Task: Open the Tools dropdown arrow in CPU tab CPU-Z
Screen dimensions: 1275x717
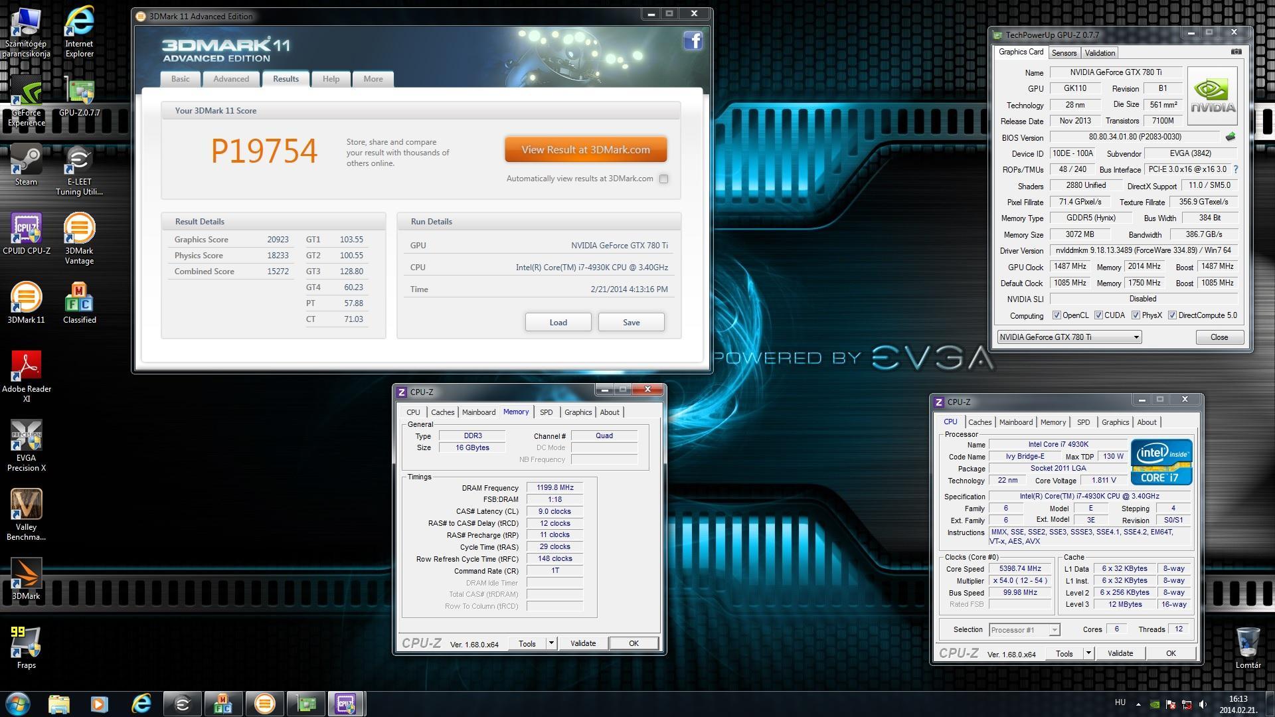Action: click(x=1088, y=654)
